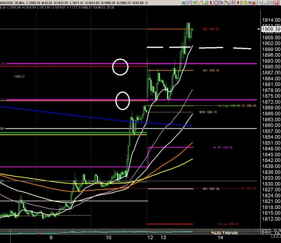Click the YRange label in the indicator strip
The width and height of the screenshot is (281, 243).
click(x=230, y=233)
